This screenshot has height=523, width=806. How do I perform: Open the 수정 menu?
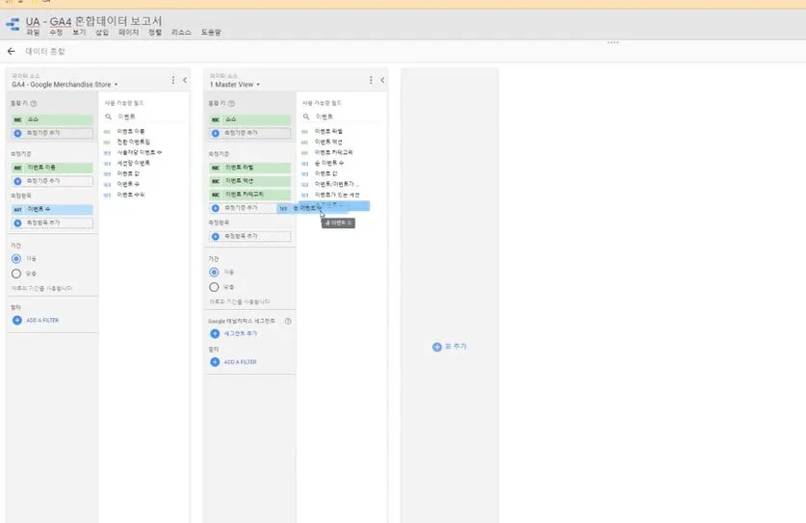click(x=56, y=33)
